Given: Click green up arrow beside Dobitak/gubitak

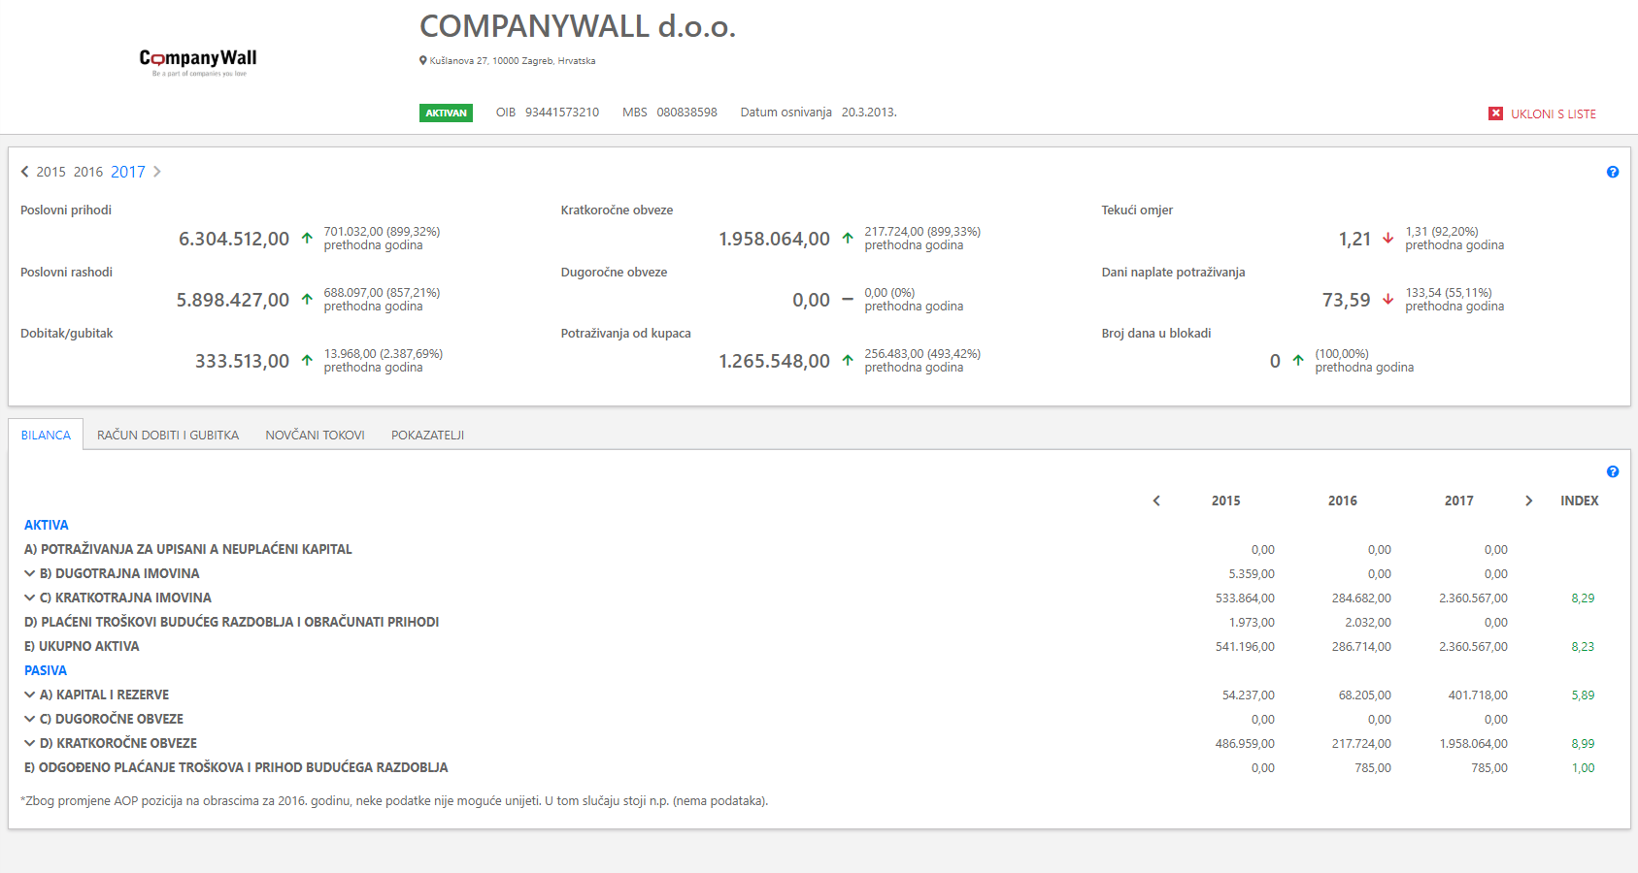Looking at the screenshot, I should point(307,360).
